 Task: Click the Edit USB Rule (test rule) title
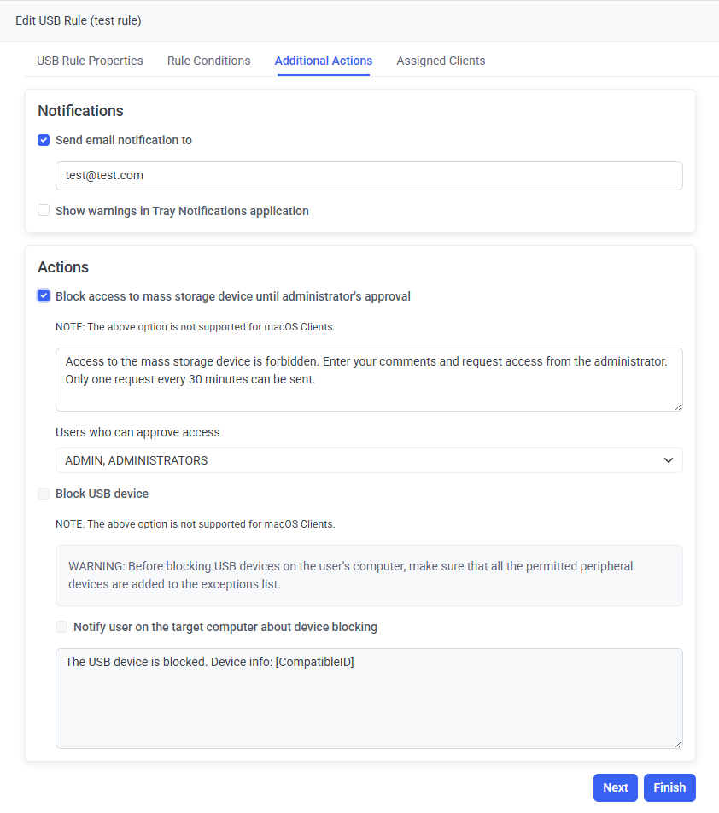pyautogui.click(x=79, y=20)
